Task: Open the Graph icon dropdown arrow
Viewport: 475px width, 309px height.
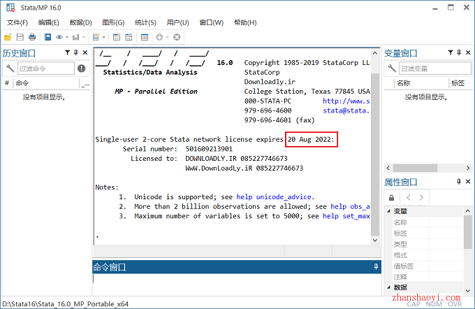Action: coord(84,37)
